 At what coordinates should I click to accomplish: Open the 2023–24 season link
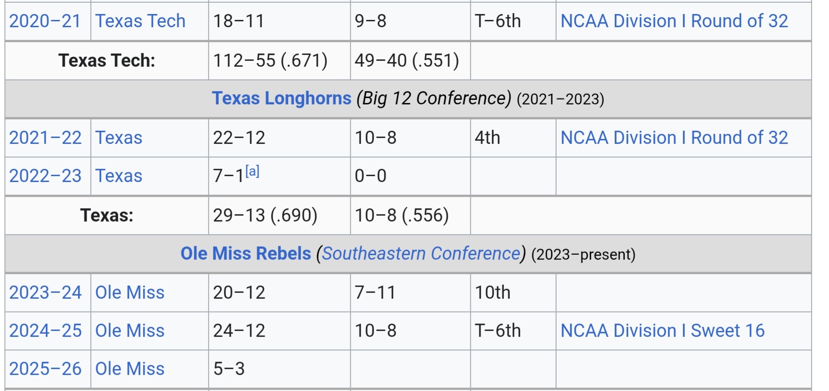click(45, 293)
